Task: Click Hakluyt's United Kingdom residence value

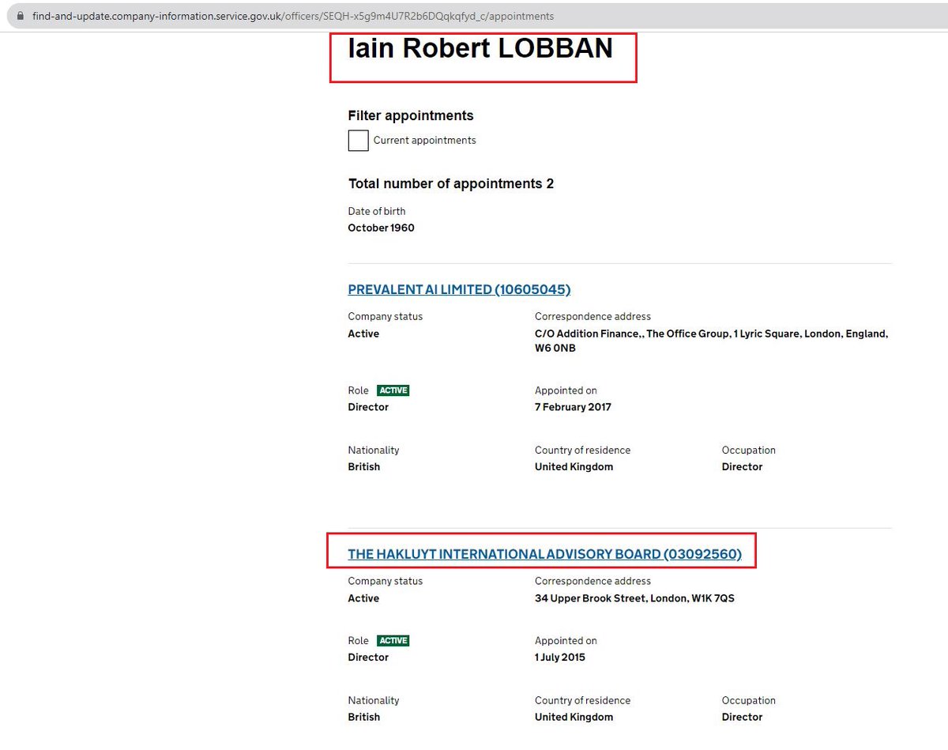Action: [x=574, y=718]
